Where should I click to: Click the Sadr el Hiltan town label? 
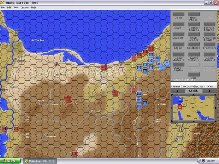coord(51,137)
